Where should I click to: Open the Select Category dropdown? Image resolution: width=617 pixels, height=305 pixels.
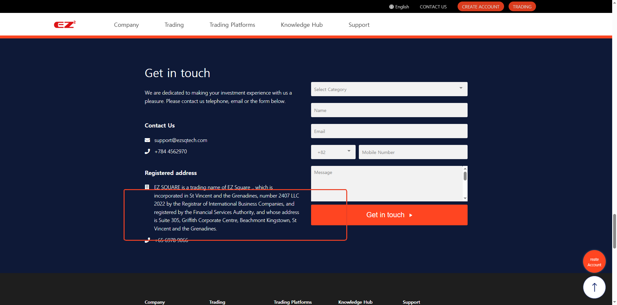click(389, 89)
